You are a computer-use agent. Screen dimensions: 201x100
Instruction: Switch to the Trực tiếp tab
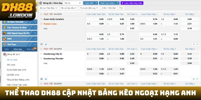(31, 49)
